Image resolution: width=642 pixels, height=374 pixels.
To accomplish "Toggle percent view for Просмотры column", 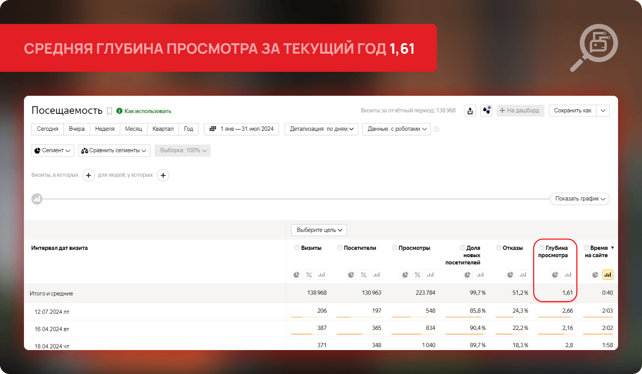I will [418, 275].
